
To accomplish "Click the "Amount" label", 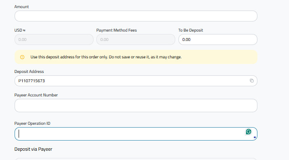I will point(21,6).
